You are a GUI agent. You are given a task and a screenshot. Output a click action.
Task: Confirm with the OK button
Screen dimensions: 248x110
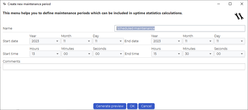pos(132,106)
